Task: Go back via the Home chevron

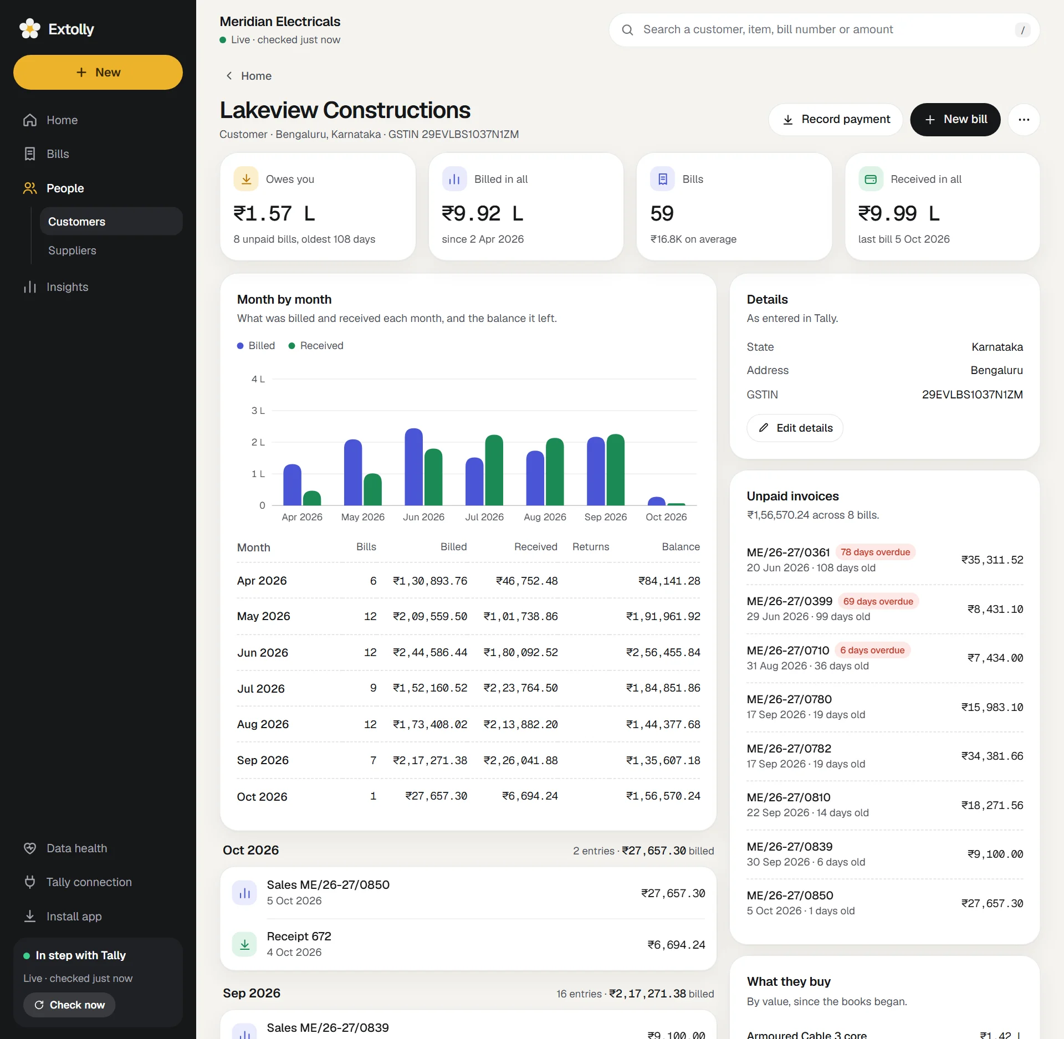Action: click(x=229, y=76)
